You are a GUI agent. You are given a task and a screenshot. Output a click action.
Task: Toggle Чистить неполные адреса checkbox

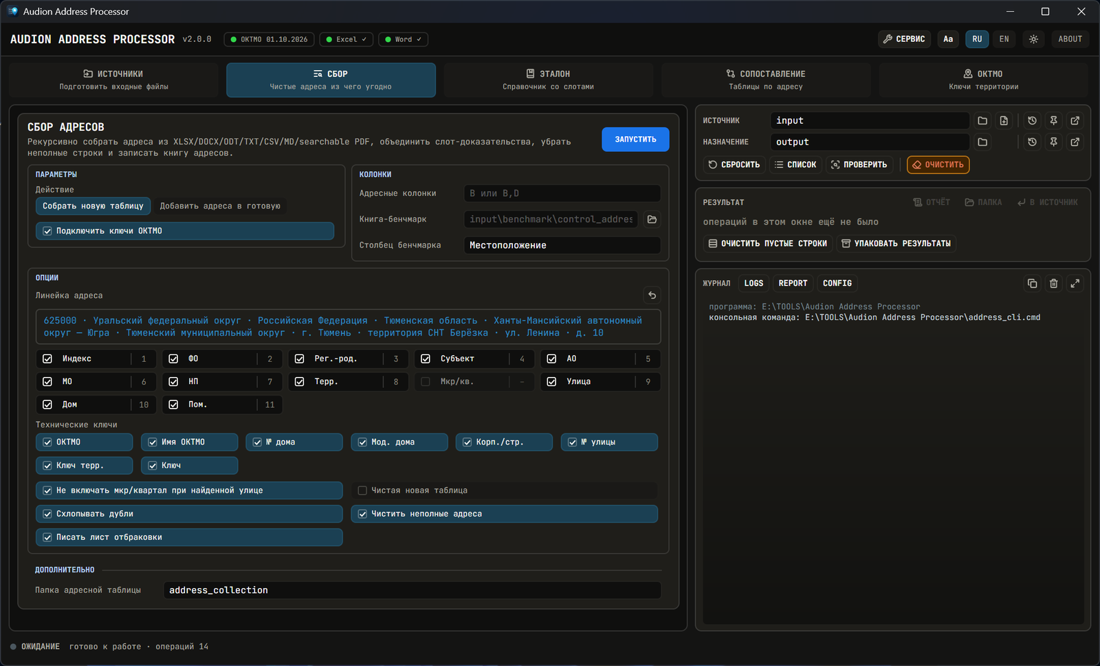504,514
